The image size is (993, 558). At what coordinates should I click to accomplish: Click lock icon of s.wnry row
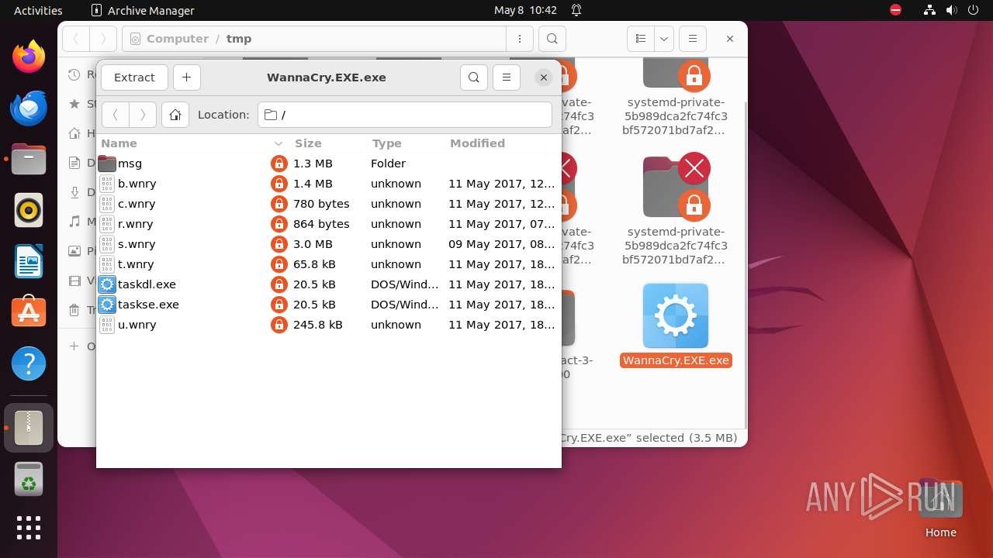click(279, 244)
